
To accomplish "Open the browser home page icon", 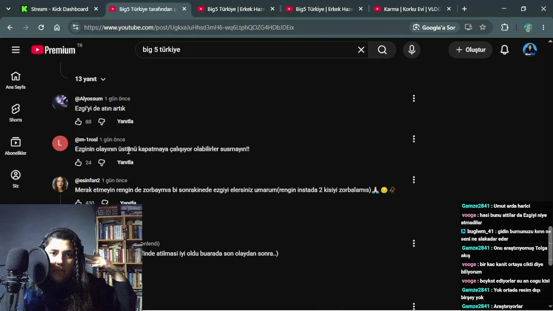I will (x=57, y=27).
